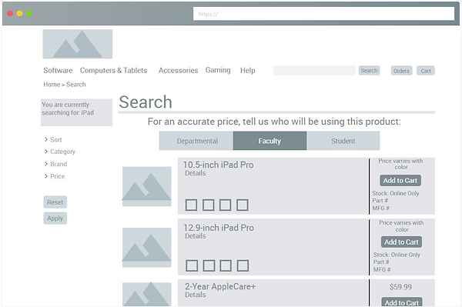Select third color box for 12.9-inch iPad Pro
The height and width of the screenshot is (307, 462).
pyautogui.click(x=226, y=265)
